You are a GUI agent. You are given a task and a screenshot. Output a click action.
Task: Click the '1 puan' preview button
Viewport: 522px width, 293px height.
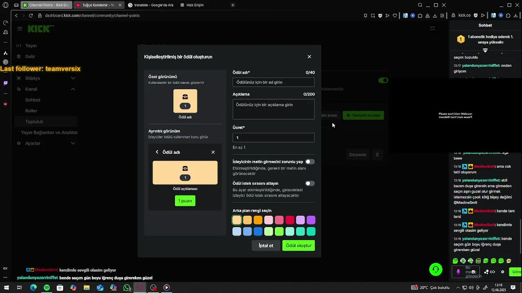(x=185, y=201)
